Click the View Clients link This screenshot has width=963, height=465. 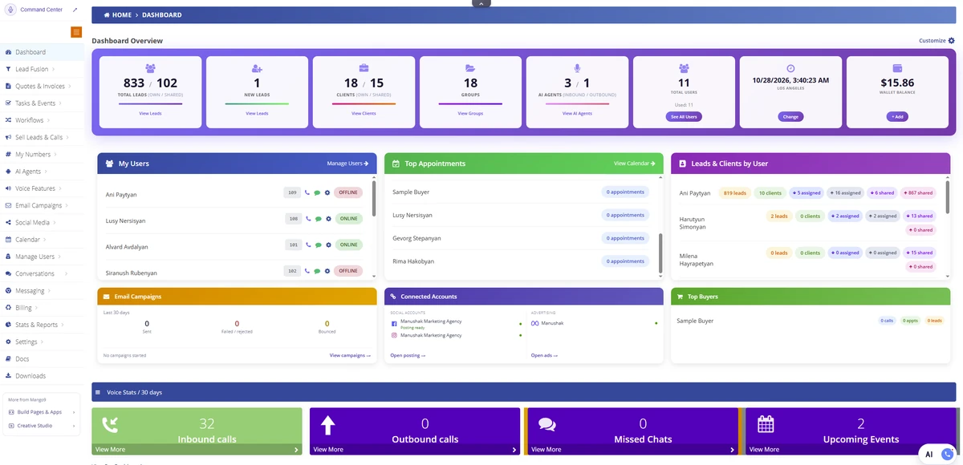364,114
